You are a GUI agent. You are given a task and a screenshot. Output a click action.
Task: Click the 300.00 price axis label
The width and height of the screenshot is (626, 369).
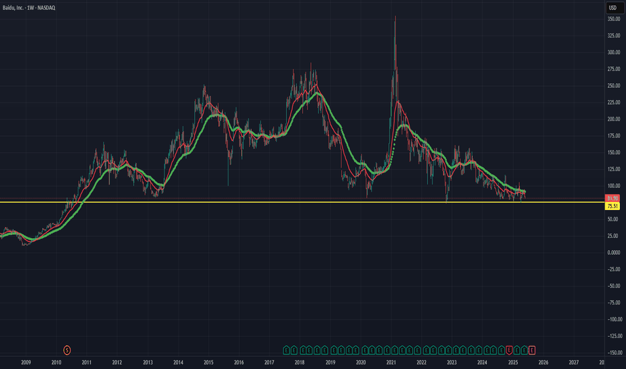(x=614, y=52)
